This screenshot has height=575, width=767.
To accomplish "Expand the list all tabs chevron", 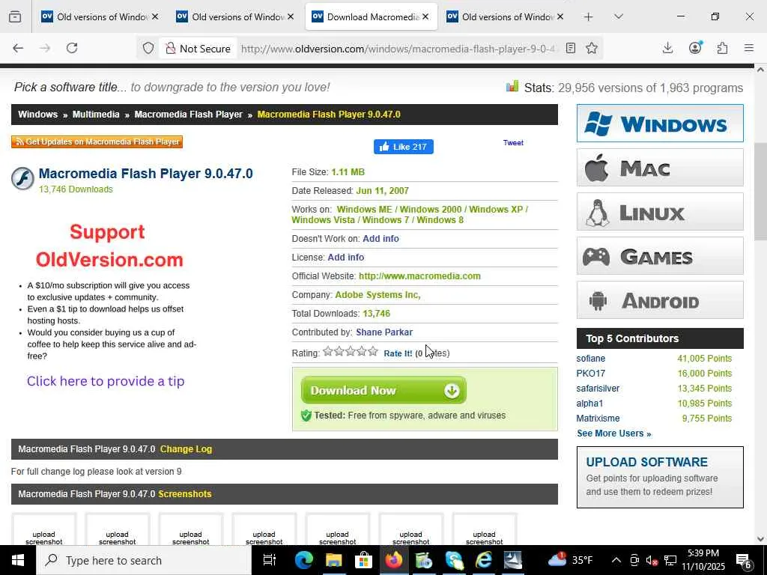I will coord(618,16).
